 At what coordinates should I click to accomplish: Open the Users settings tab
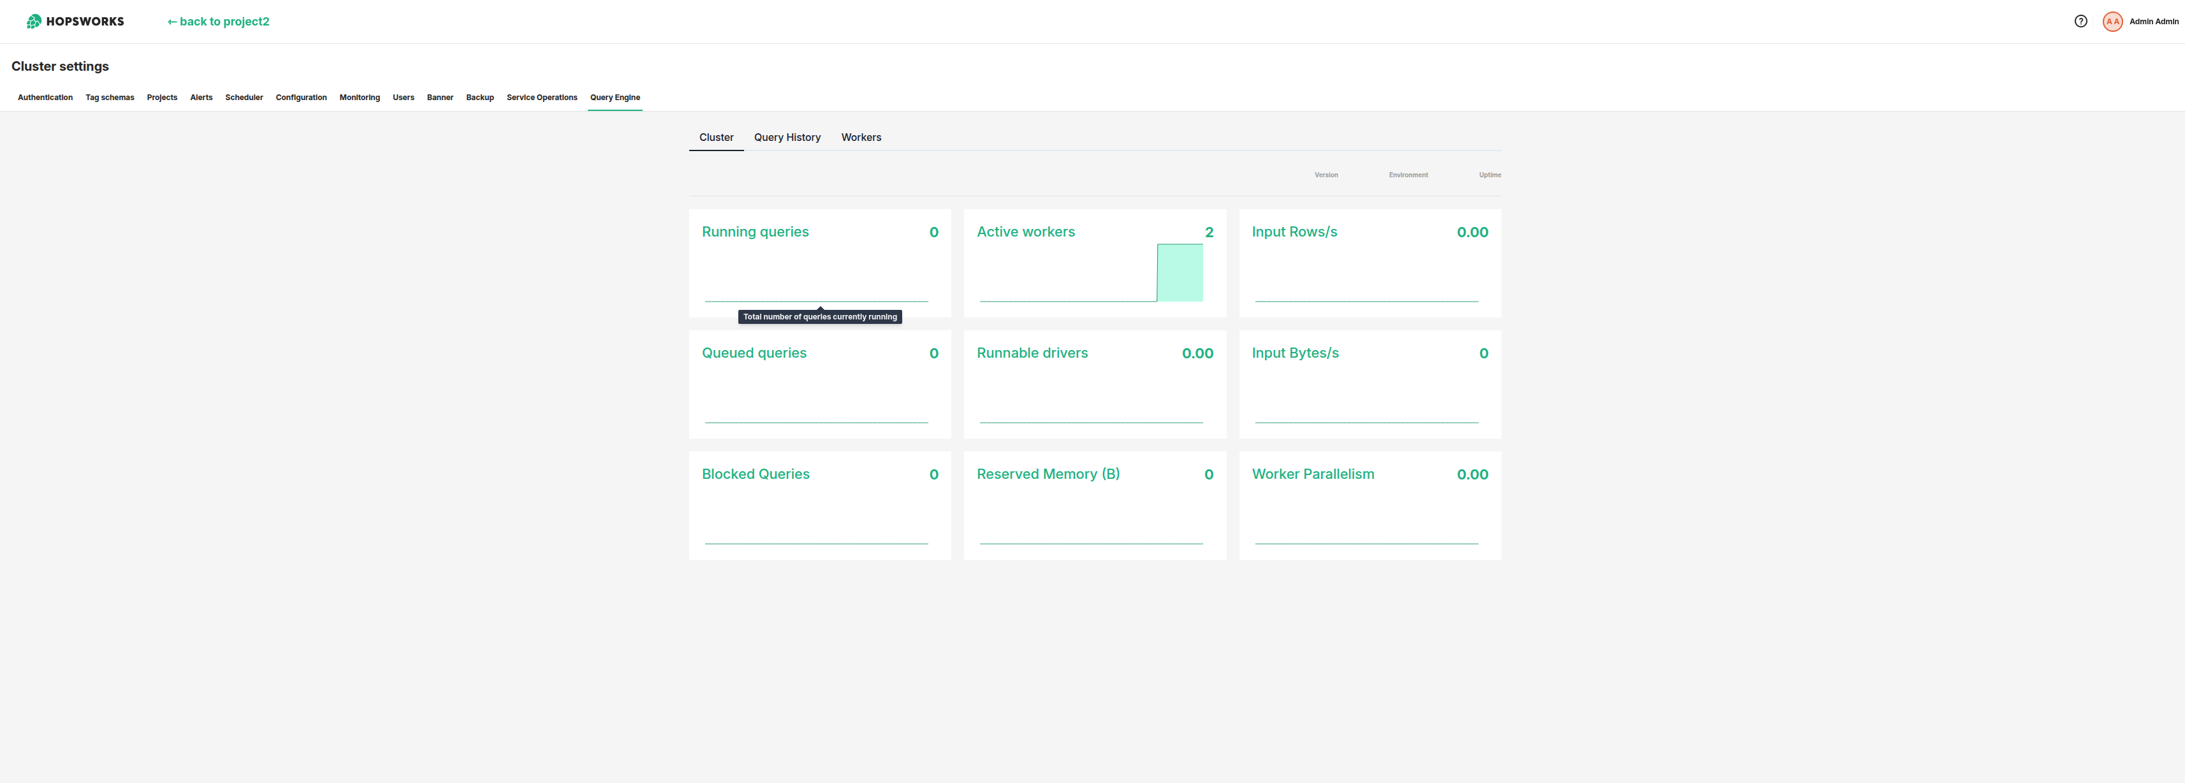click(x=403, y=98)
